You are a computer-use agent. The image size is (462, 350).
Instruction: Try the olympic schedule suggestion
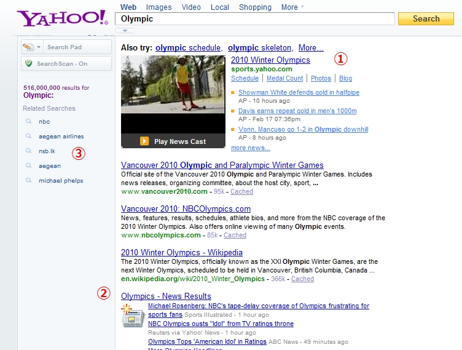(188, 48)
